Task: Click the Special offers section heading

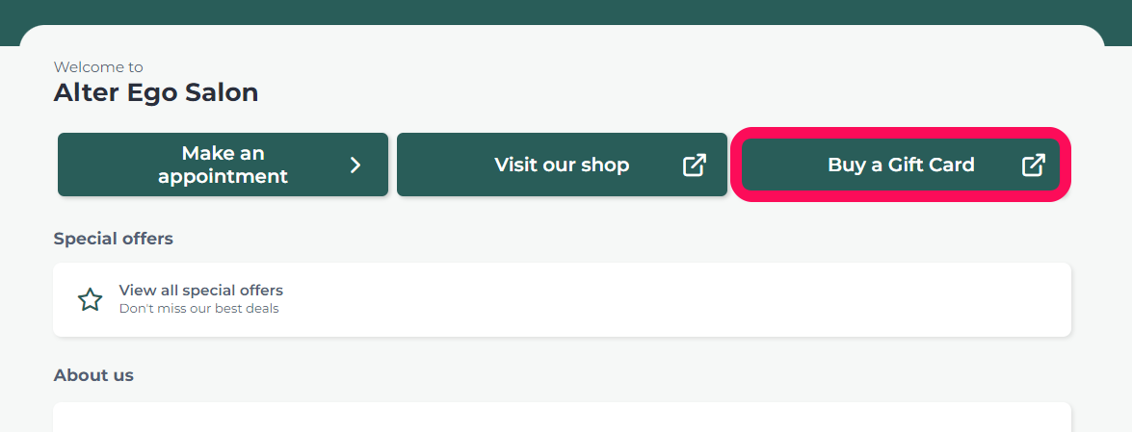Action: tap(114, 238)
